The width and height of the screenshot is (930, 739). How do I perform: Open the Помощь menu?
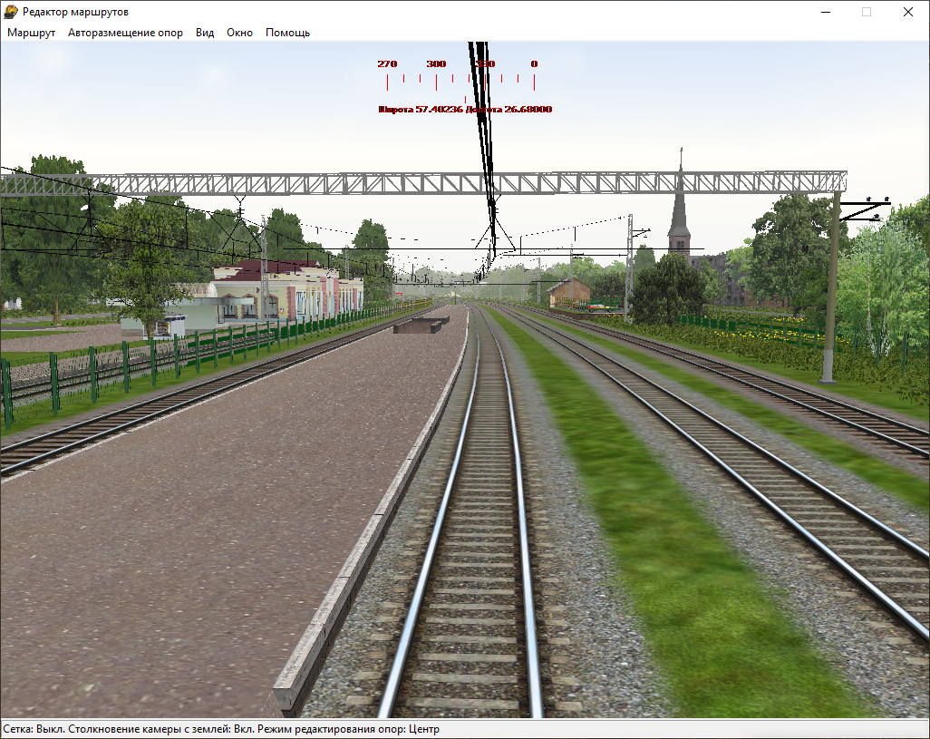[x=287, y=33]
